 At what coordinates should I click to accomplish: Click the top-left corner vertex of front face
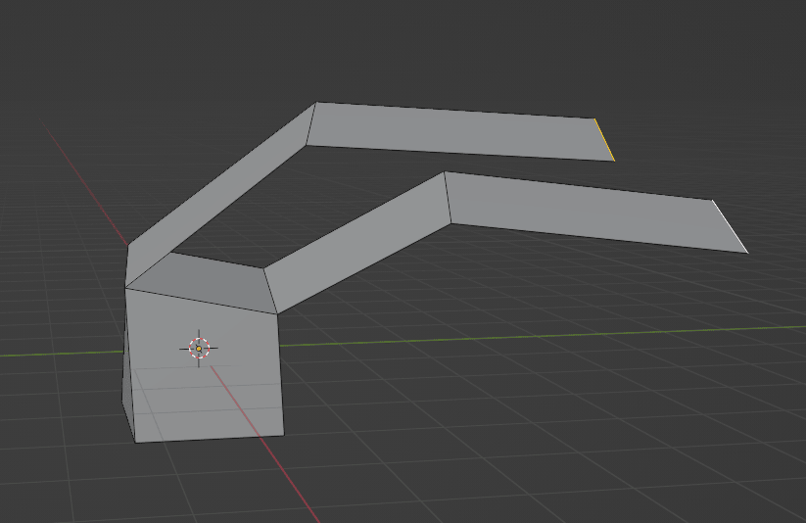tap(125, 288)
